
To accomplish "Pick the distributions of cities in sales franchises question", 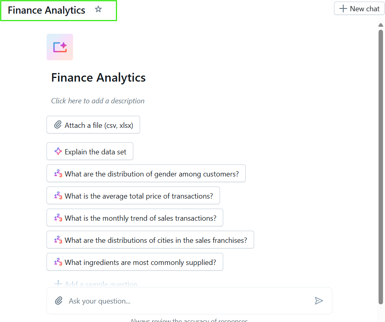I will coord(155,240).
